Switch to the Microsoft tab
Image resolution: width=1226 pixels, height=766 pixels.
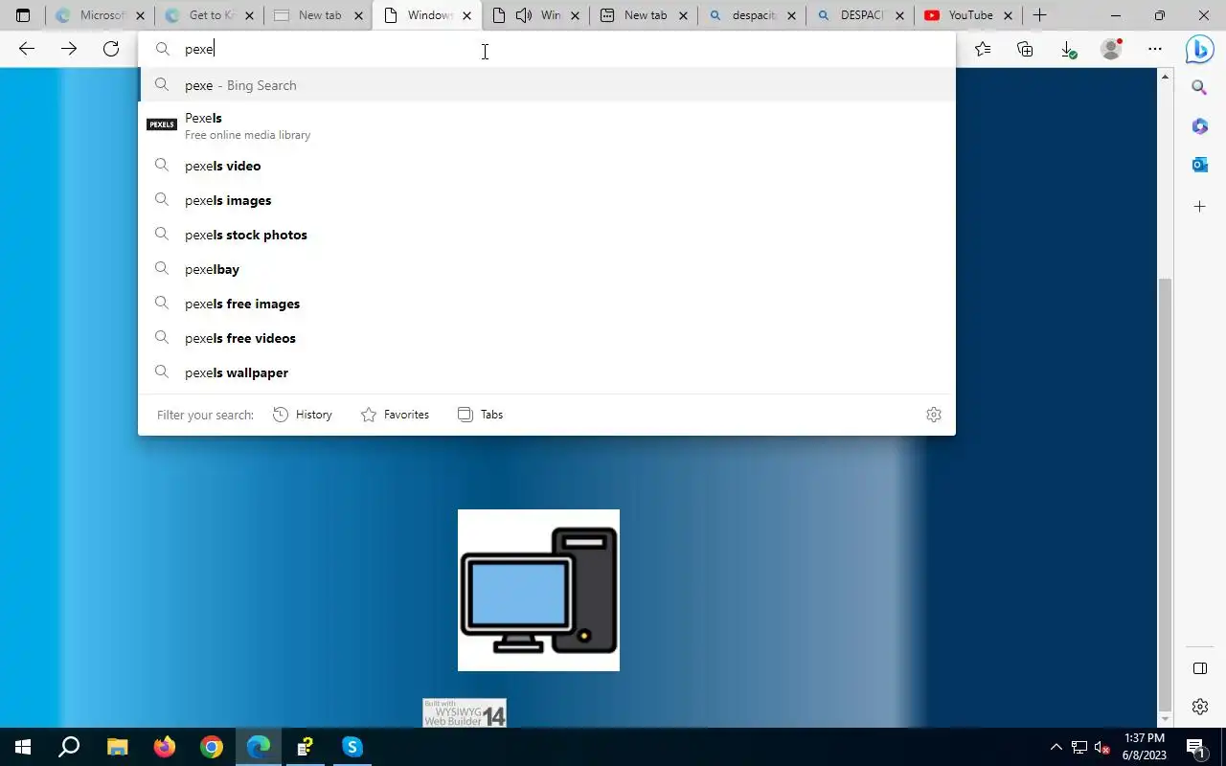coord(101,15)
